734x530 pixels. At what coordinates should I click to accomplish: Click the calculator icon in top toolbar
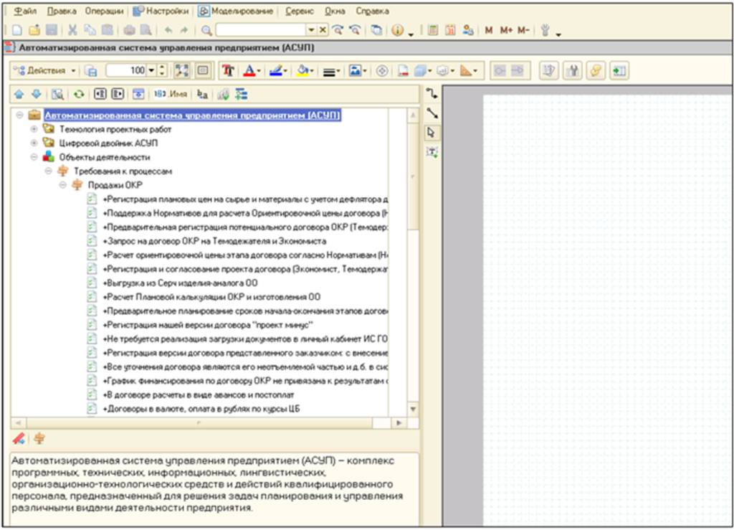433,30
